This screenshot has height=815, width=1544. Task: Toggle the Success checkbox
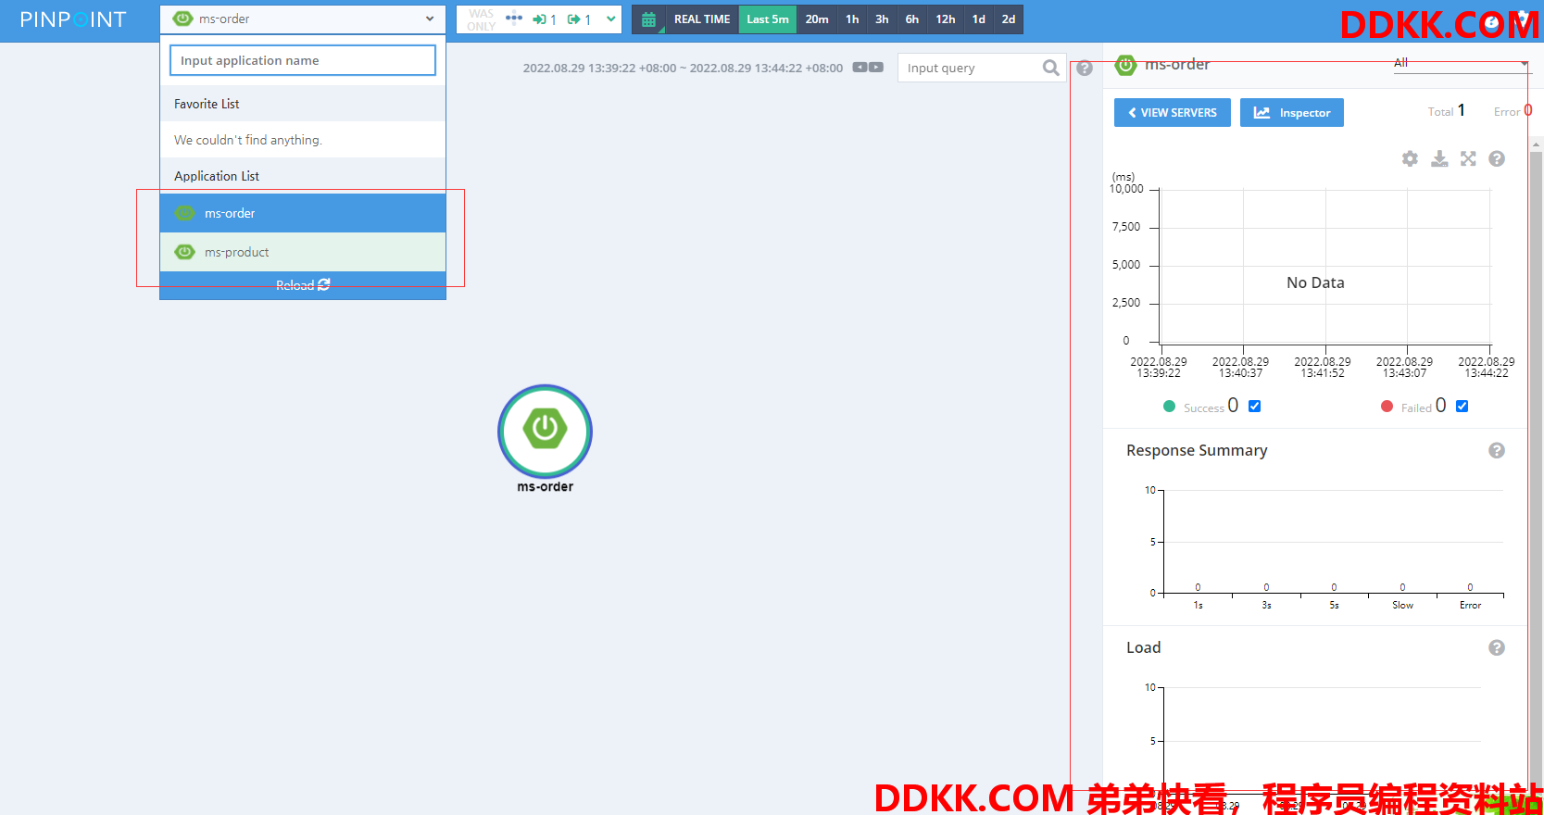point(1254,406)
